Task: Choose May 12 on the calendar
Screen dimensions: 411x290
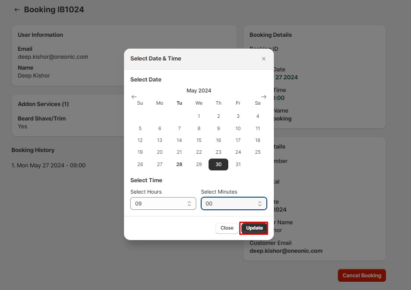Action: tap(140, 141)
